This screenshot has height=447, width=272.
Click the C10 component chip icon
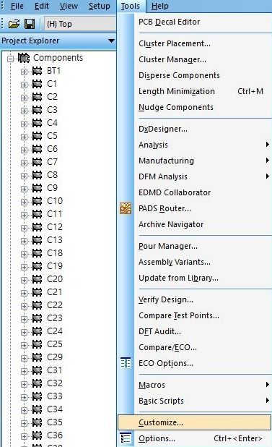click(38, 201)
